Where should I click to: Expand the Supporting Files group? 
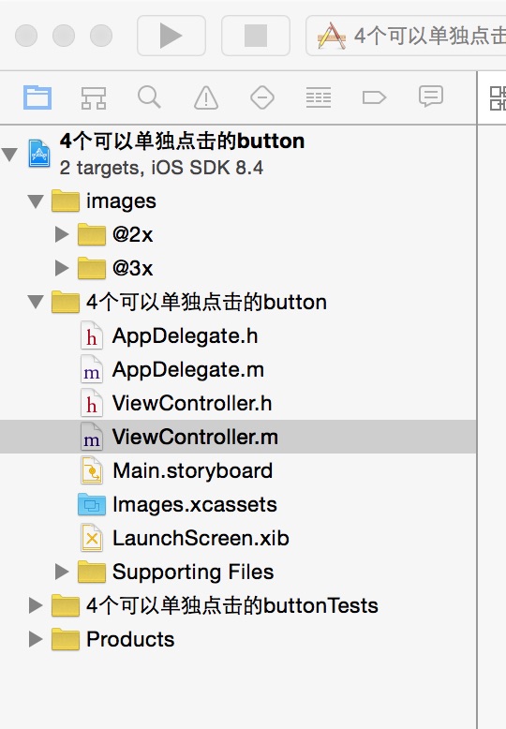click(x=62, y=572)
